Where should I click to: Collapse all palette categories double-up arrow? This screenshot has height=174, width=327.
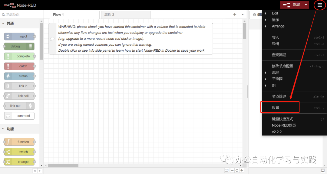coord(35,171)
